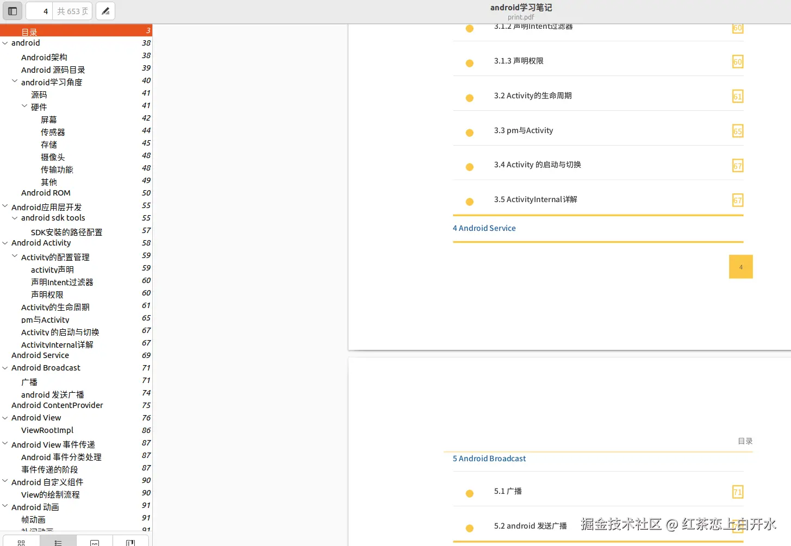Select the highlighted '目录' outline entry
Screen dimensions: 791x546
click(x=76, y=31)
